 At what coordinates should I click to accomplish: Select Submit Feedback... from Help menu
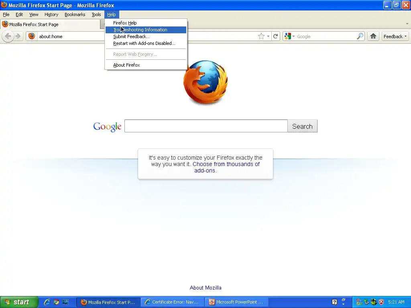pyautogui.click(x=146, y=36)
